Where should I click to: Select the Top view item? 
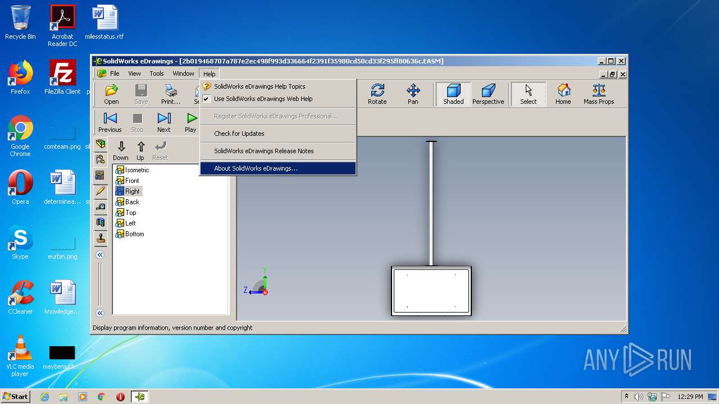(126, 213)
